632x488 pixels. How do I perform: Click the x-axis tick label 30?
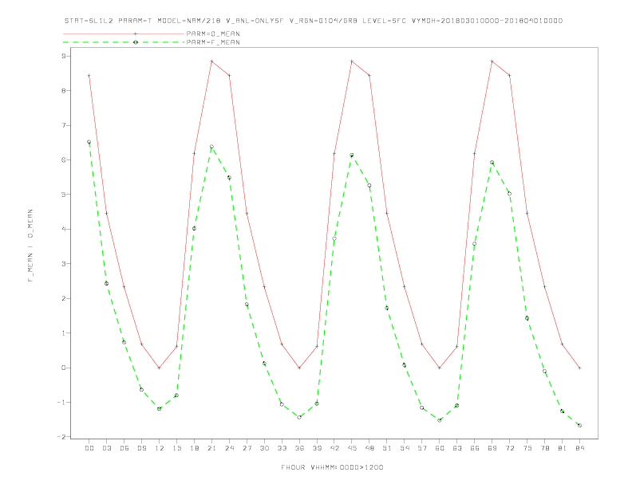click(x=264, y=448)
